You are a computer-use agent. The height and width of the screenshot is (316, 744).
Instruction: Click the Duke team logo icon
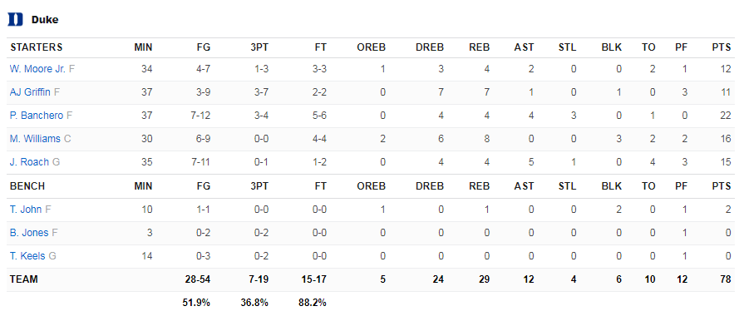(x=15, y=19)
